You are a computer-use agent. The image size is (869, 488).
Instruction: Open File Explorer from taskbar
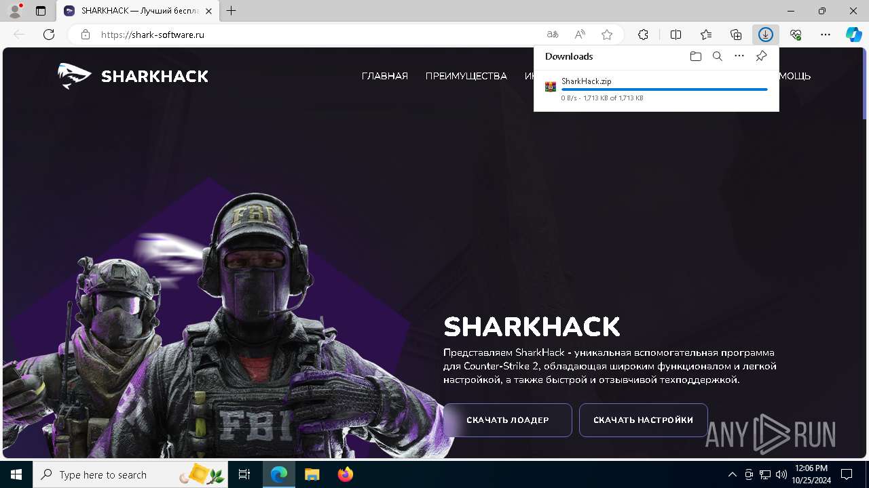point(312,474)
